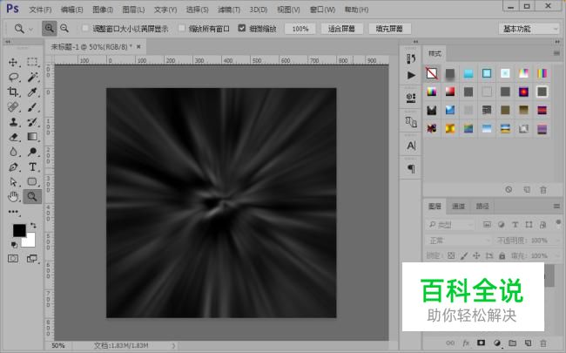
Task: Select the Move tool
Action: [13, 62]
